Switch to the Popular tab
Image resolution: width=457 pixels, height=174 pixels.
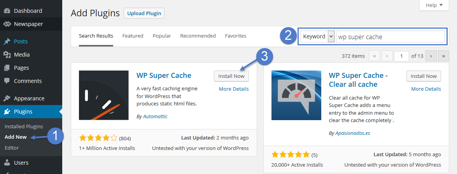tap(162, 36)
